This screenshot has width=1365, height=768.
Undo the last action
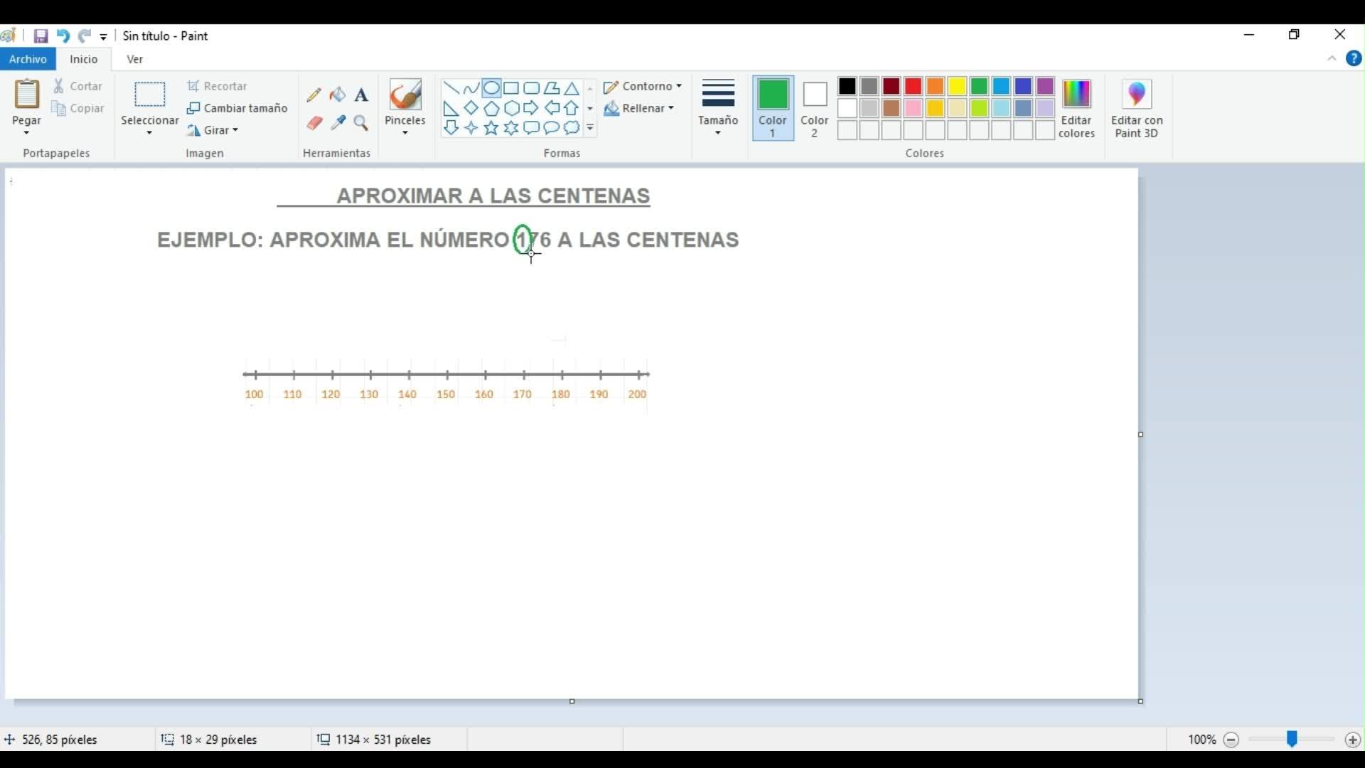click(63, 36)
